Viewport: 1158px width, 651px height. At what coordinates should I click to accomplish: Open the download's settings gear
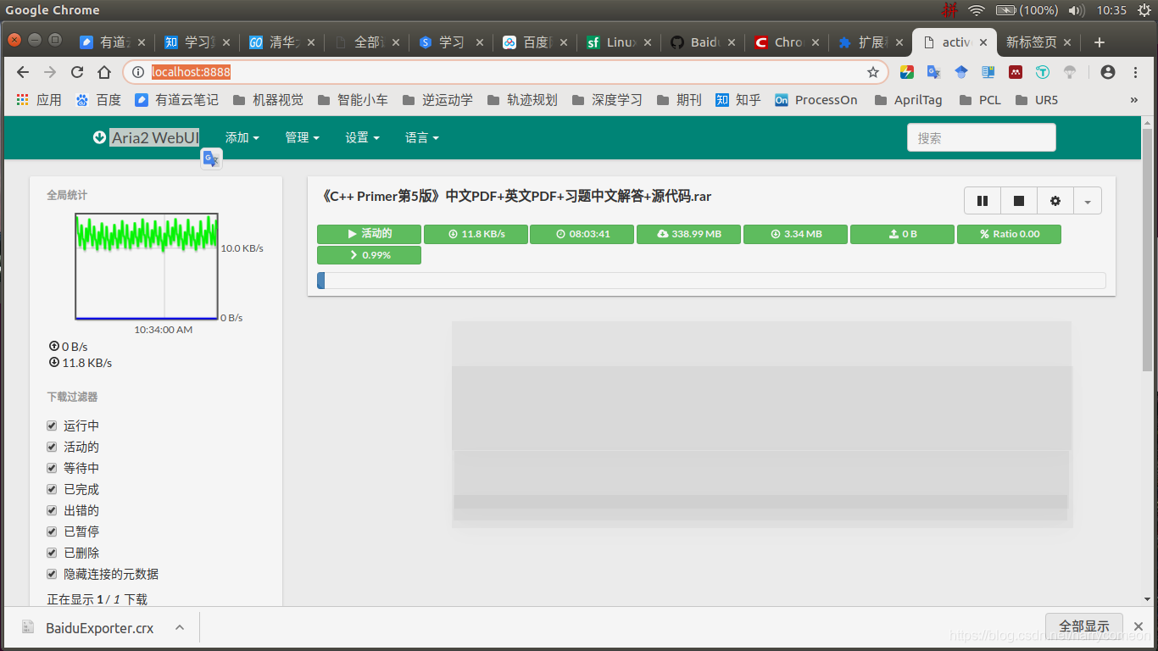[x=1055, y=200]
